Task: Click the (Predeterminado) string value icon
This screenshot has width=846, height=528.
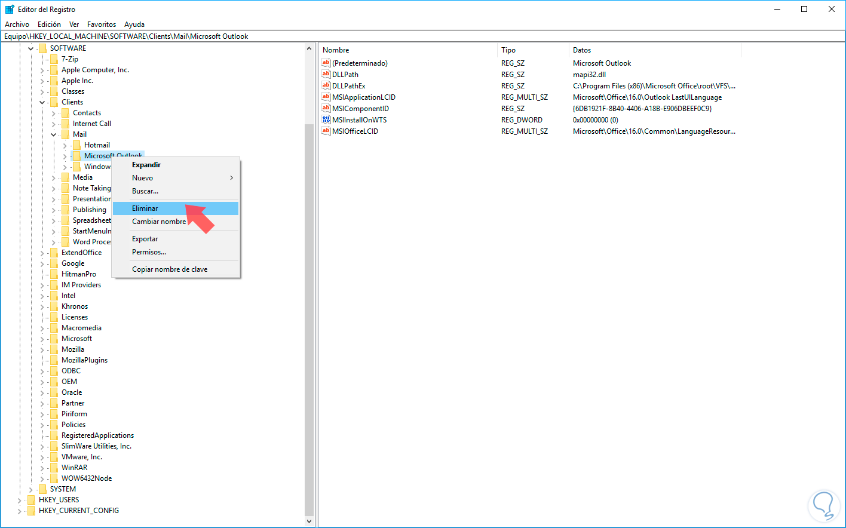Action: [326, 63]
